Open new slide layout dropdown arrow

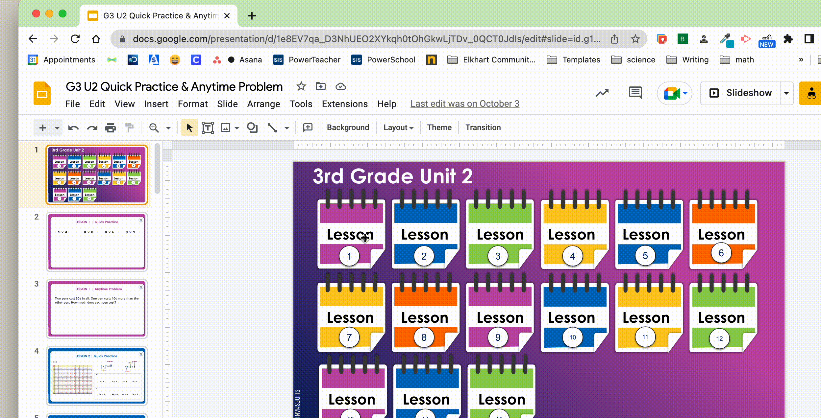click(x=57, y=128)
